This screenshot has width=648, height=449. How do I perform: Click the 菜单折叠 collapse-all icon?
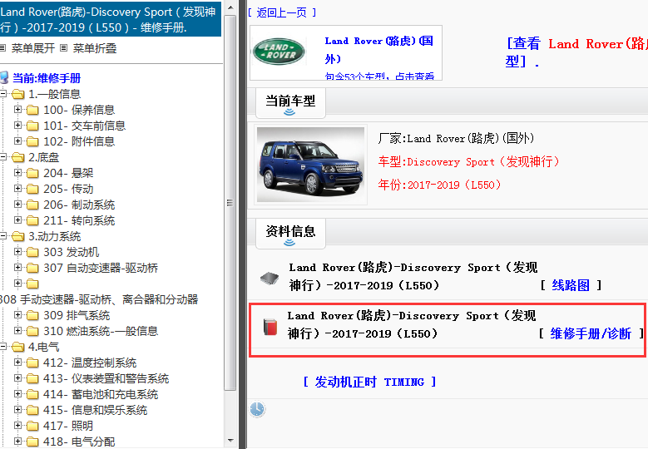point(64,48)
